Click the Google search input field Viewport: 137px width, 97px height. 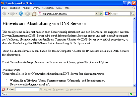pyautogui.click(x=121, y=14)
